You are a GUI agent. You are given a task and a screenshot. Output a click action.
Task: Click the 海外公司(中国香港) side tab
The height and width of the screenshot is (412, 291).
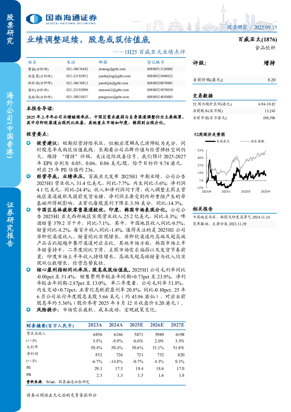tap(10, 125)
